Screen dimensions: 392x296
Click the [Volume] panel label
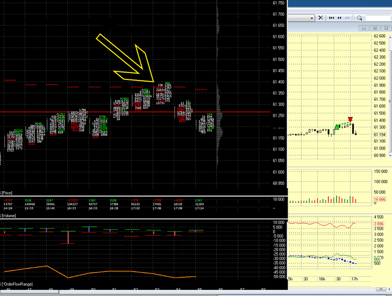8,216
